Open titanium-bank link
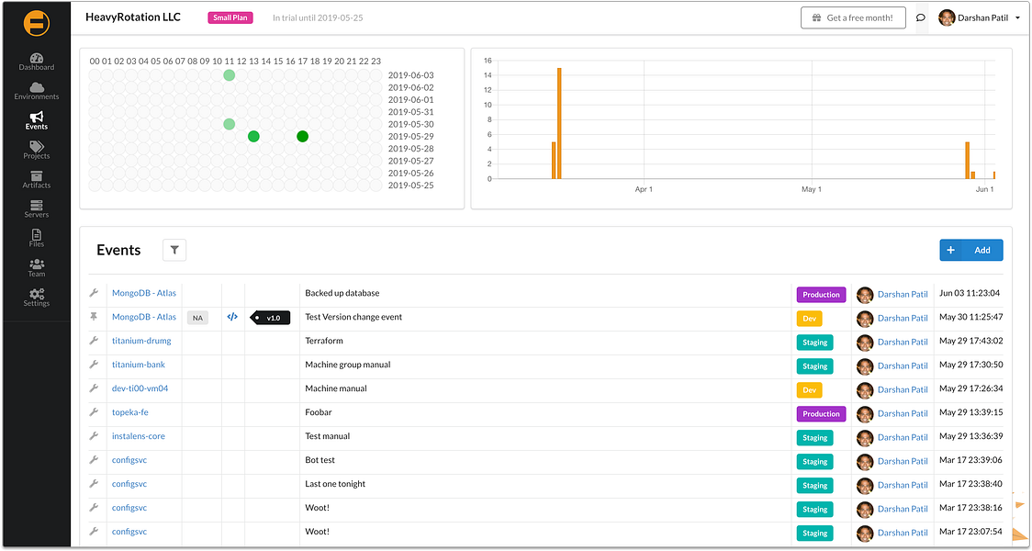The width and height of the screenshot is (1032, 551). pos(139,365)
